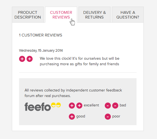The image size is (157, 139).
Task: Click the poor rating label
Action: click(116, 116)
